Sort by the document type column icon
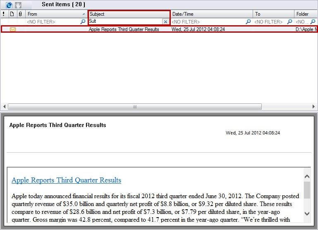This screenshot has height=230, width=318. 12,14
